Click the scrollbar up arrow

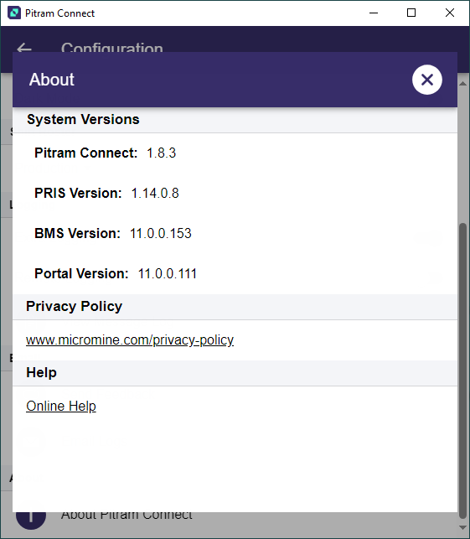(x=462, y=84)
